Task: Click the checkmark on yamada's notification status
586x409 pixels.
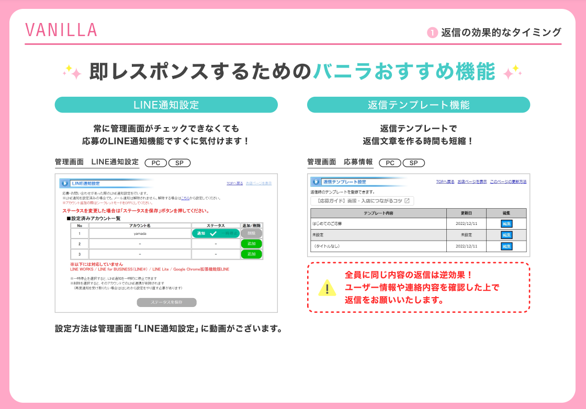Action: [212, 234]
